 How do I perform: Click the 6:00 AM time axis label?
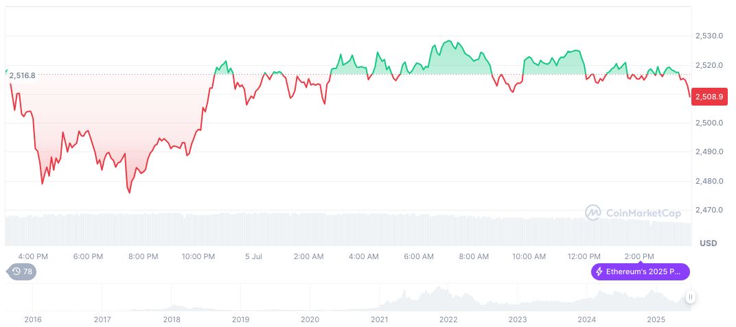(418, 256)
